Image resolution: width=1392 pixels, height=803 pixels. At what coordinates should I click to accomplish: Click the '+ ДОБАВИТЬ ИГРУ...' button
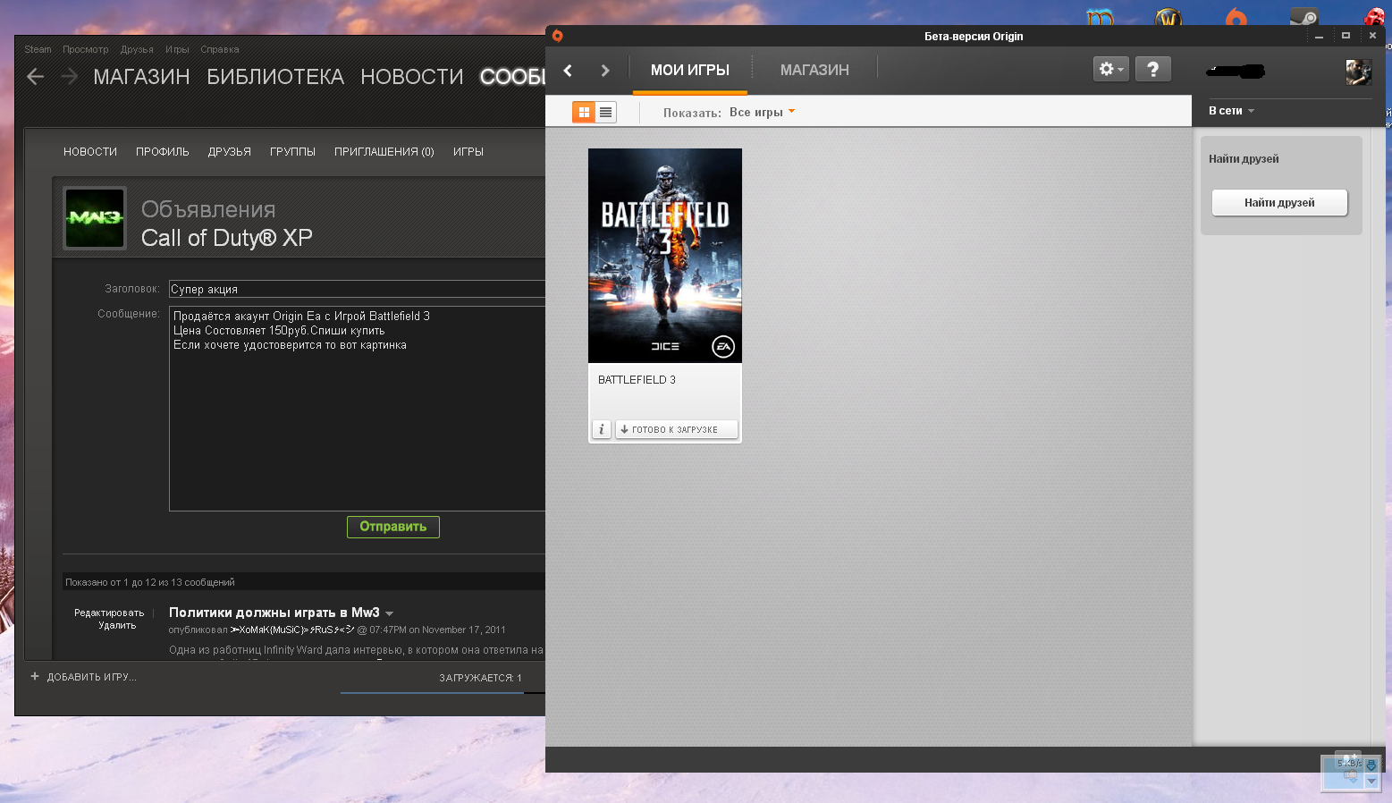(x=84, y=677)
